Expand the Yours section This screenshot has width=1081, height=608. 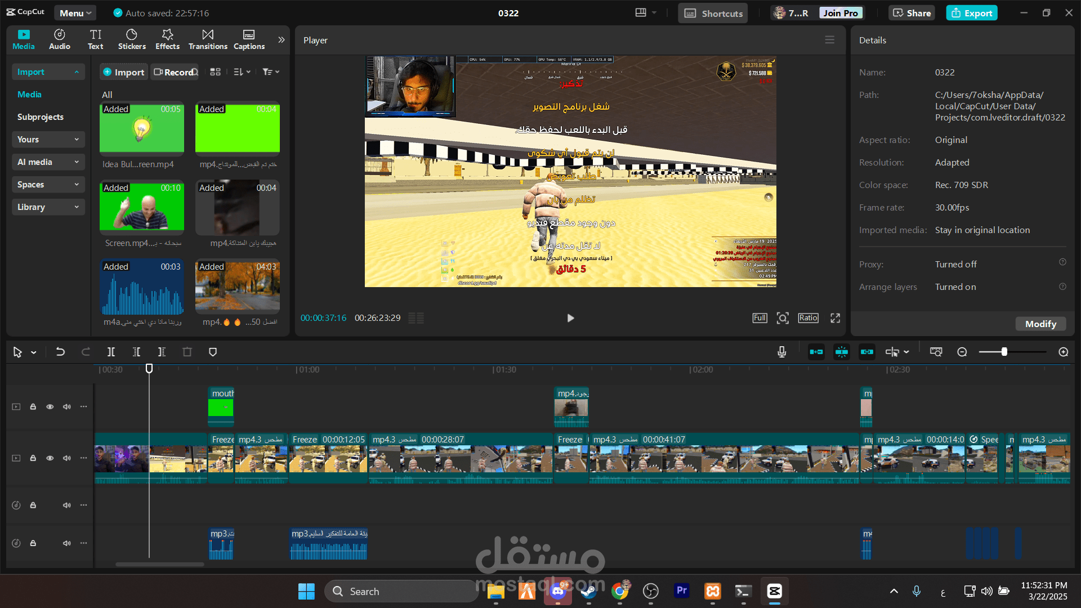(48, 140)
